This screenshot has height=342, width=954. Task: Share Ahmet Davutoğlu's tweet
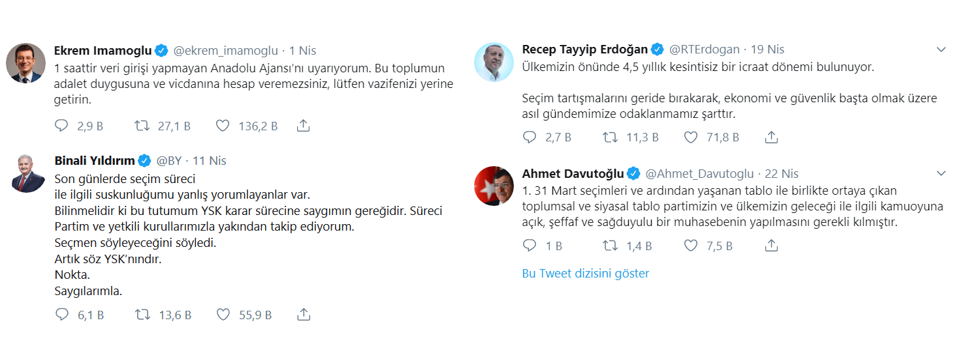tap(771, 246)
